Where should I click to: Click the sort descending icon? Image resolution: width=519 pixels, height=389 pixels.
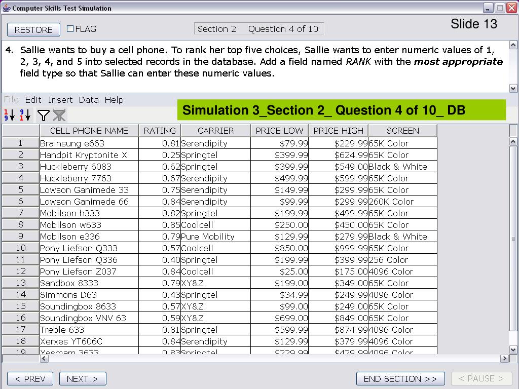click(25, 115)
